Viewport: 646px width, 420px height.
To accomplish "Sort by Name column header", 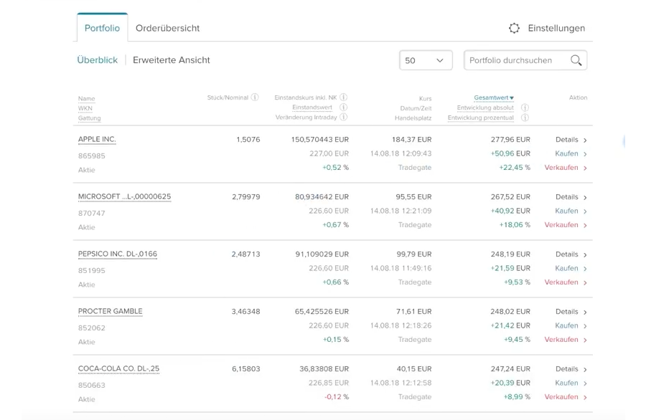I will pyautogui.click(x=87, y=99).
